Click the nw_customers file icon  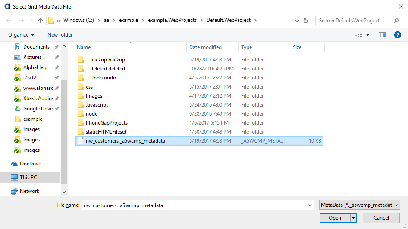point(81,141)
